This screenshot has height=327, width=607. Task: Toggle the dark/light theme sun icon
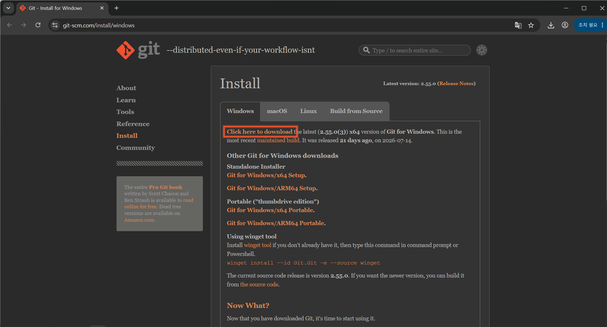click(482, 50)
